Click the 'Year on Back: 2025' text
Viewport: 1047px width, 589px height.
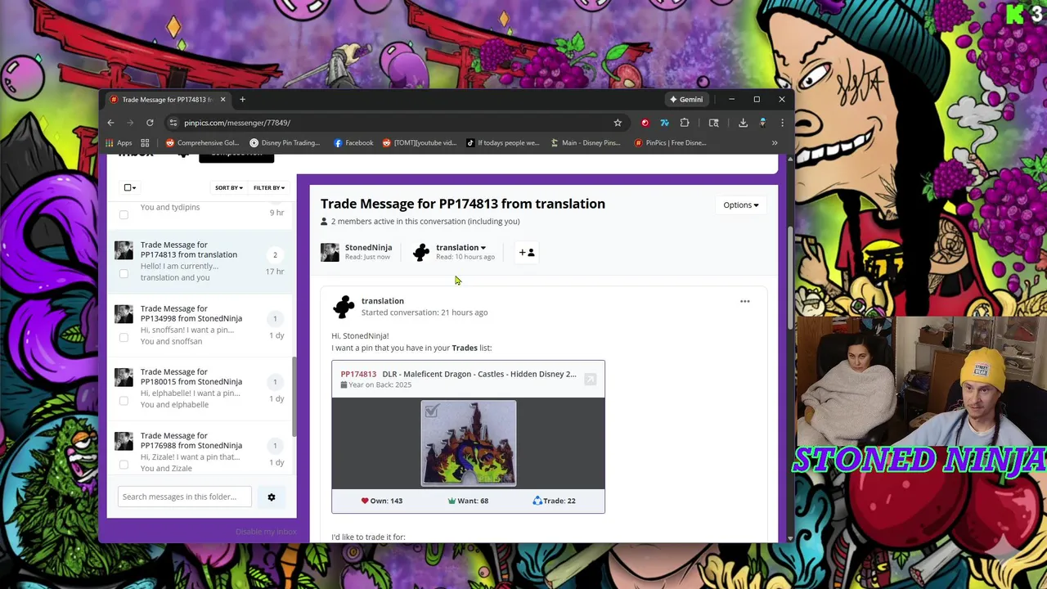pos(380,384)
